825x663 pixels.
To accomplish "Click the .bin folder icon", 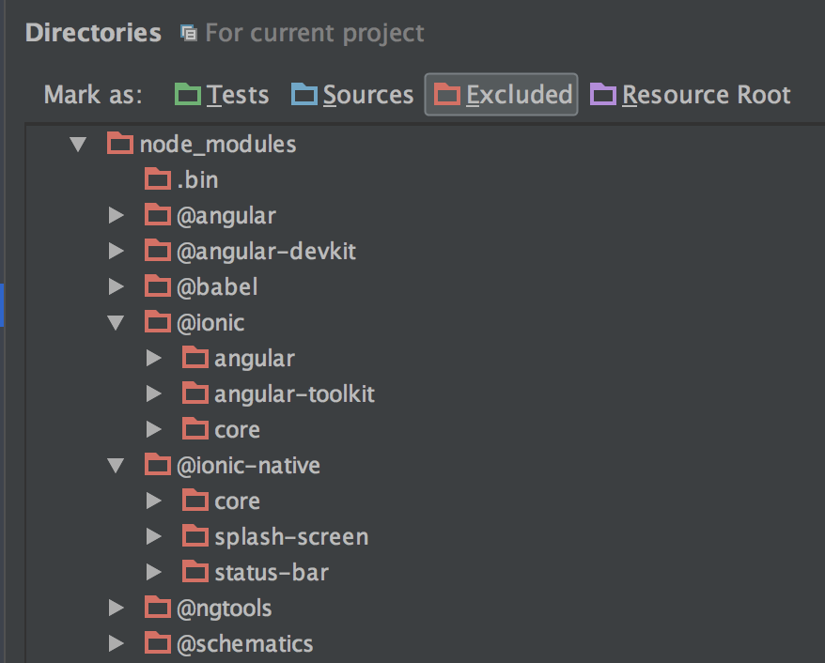I will tap(158, 179).
